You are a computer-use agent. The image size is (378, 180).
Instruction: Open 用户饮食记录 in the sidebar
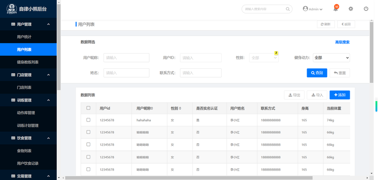[x=28, y=164]
